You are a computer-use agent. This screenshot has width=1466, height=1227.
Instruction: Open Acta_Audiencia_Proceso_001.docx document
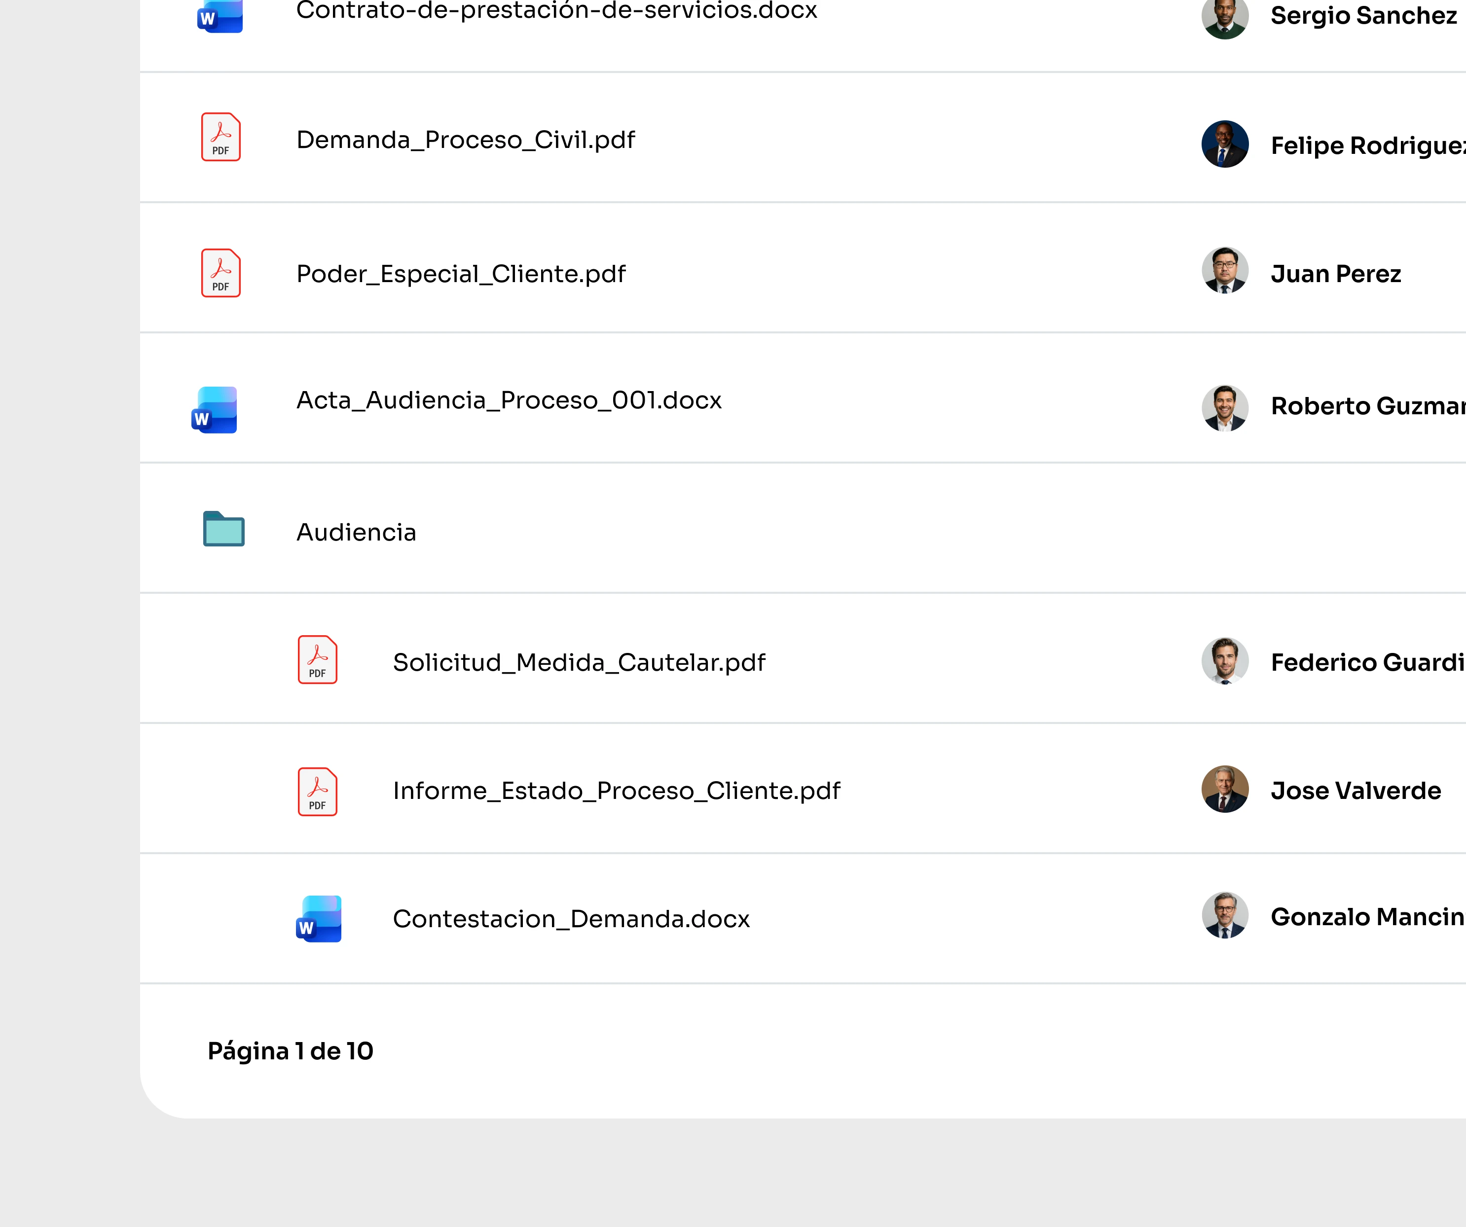(x=509, y=400)
